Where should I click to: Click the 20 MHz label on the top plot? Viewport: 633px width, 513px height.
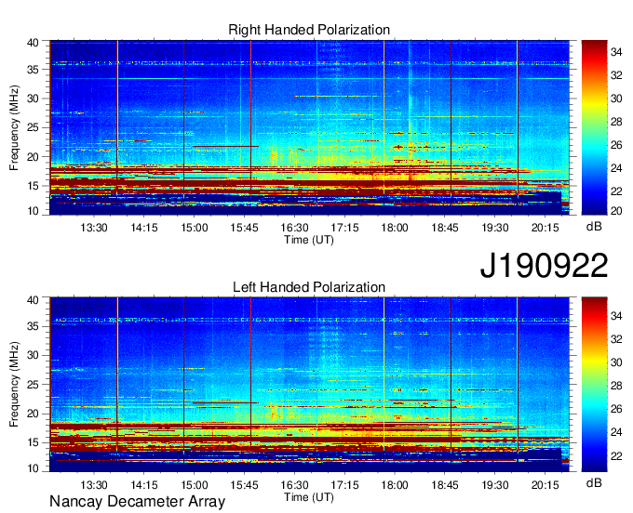click(x=34, y=157)
